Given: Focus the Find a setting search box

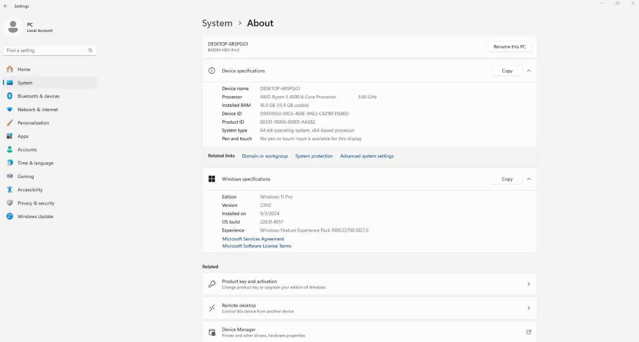Looking at the screenshot, I should point(50,50).
